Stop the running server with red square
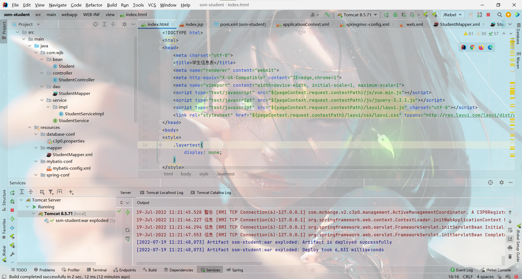The image size is (522, 279). tap(488, 15)
